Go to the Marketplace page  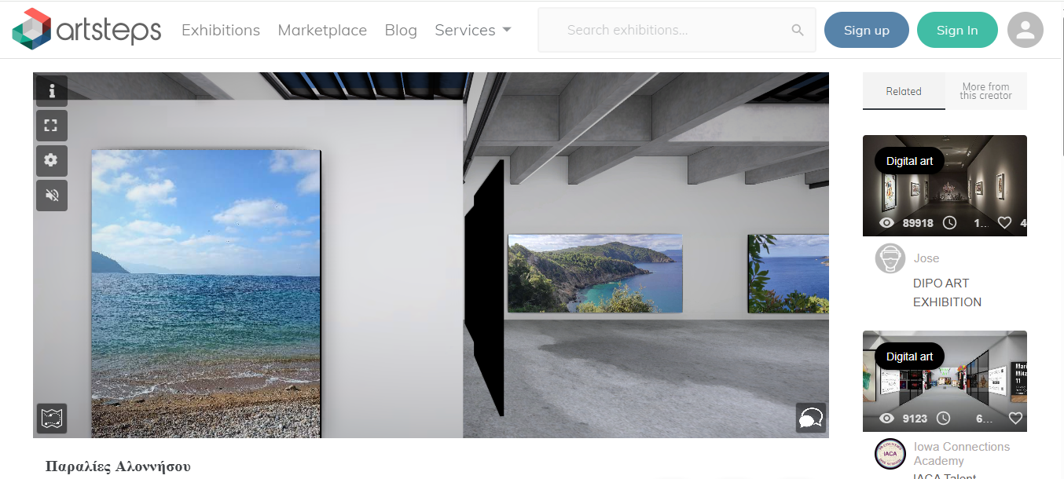pos(322,30)
